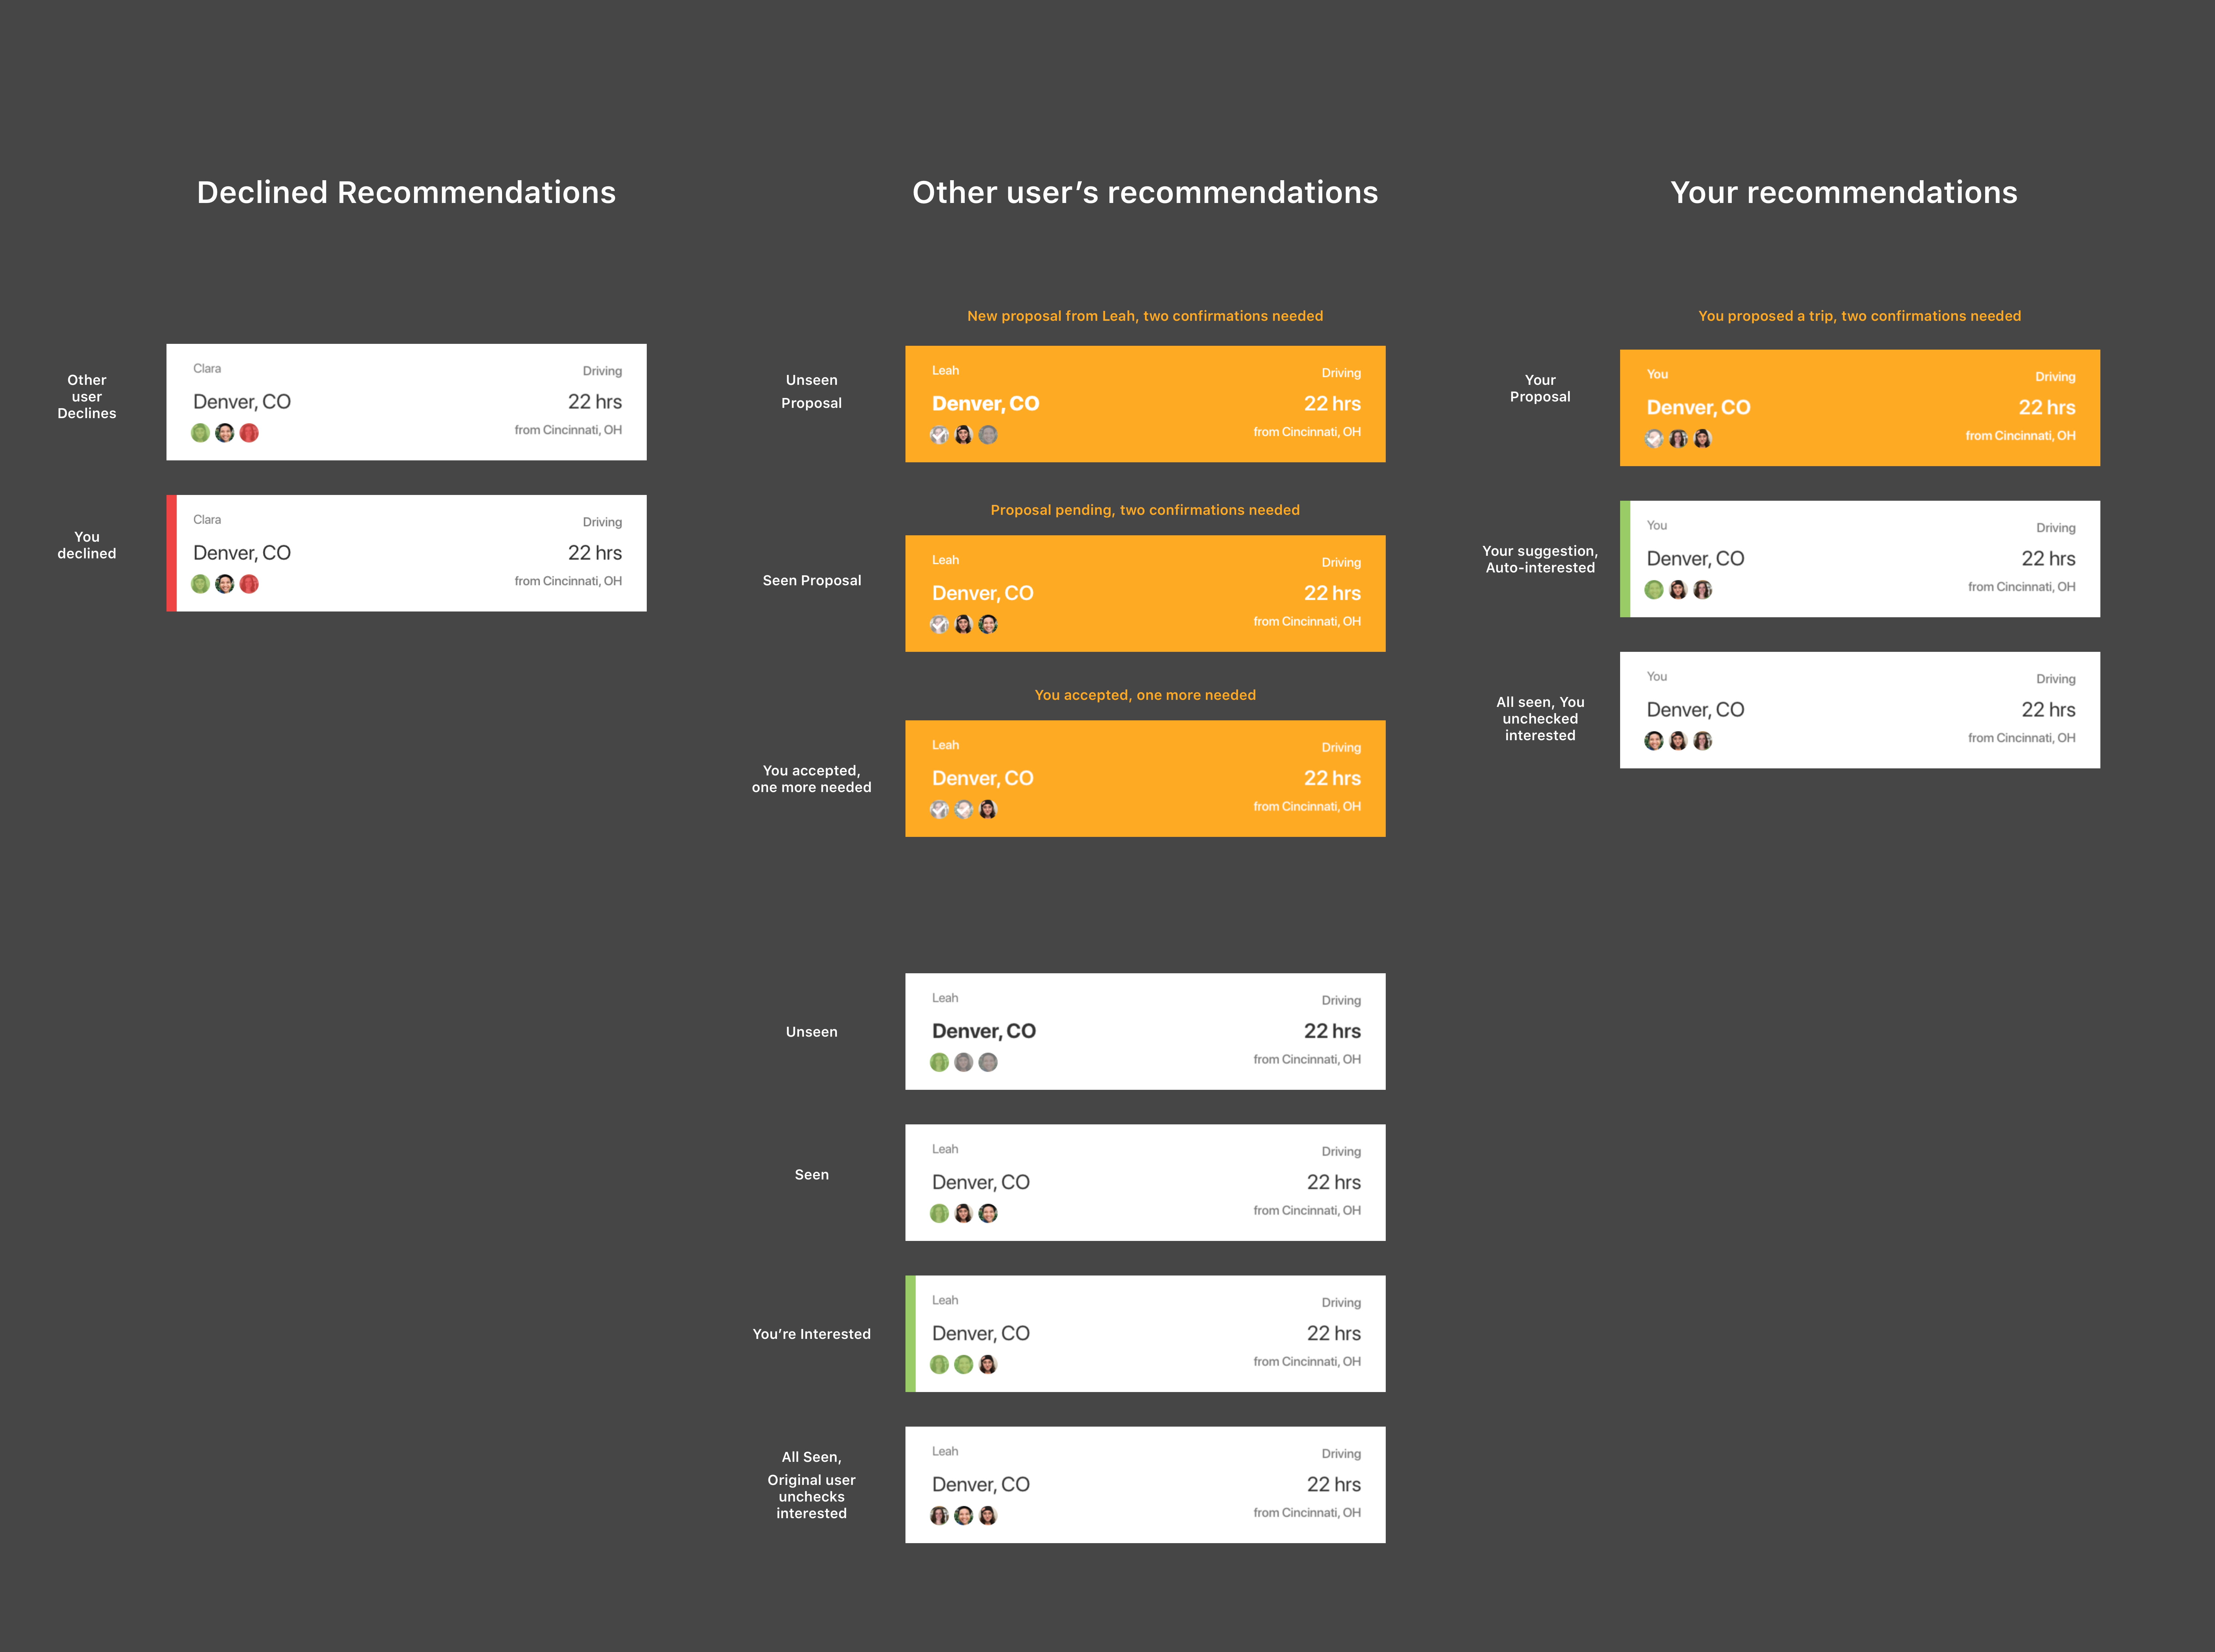Click the gray avatar in the Unseen Proposal orange card
The width and height of the screenshot is (2215, 1652).
click(x=988, y=435)
